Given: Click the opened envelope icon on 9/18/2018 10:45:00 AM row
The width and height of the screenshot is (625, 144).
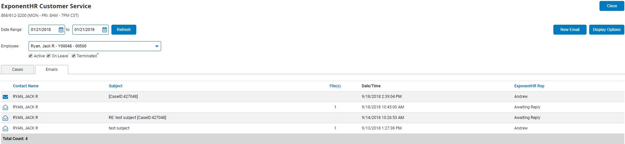Looking at the screenshot, I should pos(5,107).
